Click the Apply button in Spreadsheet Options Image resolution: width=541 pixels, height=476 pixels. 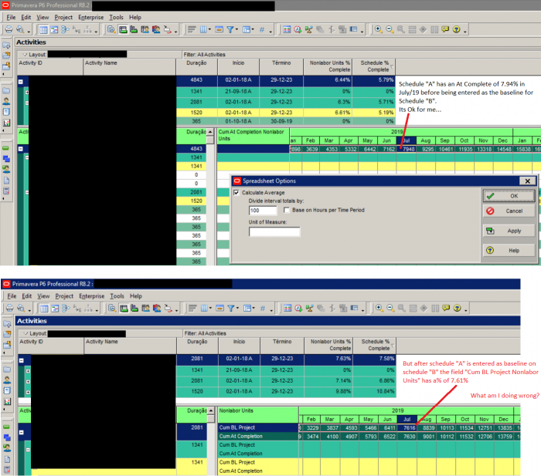[509, 231]
